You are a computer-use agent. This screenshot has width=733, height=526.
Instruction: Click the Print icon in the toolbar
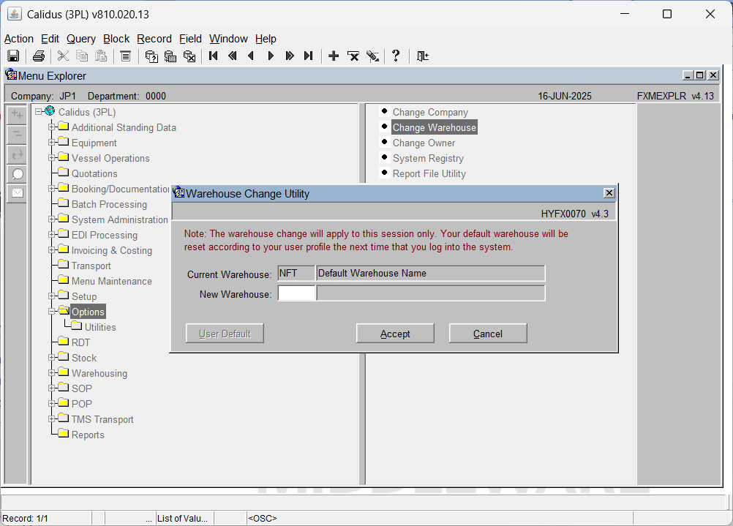point(39,56)
